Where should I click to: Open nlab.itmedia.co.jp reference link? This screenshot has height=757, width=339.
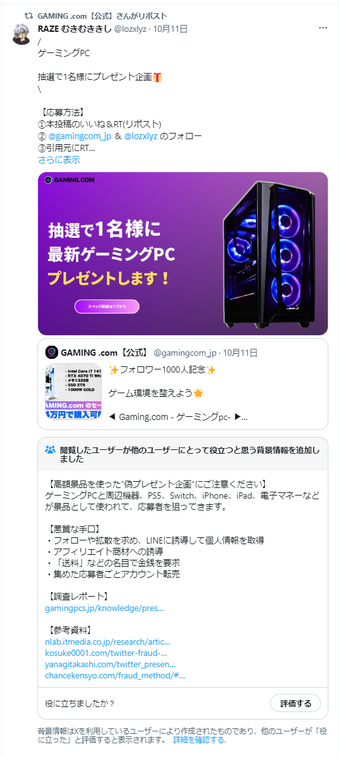(x=107, y=641)
